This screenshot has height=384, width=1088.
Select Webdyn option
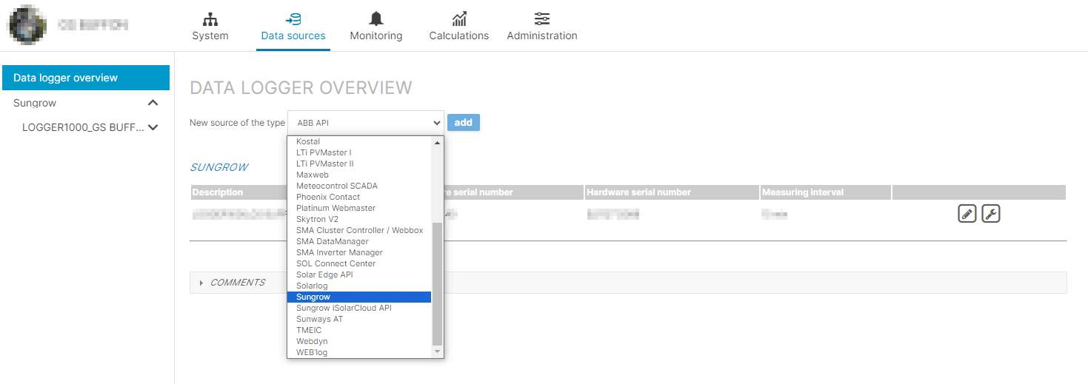point(359,341)
